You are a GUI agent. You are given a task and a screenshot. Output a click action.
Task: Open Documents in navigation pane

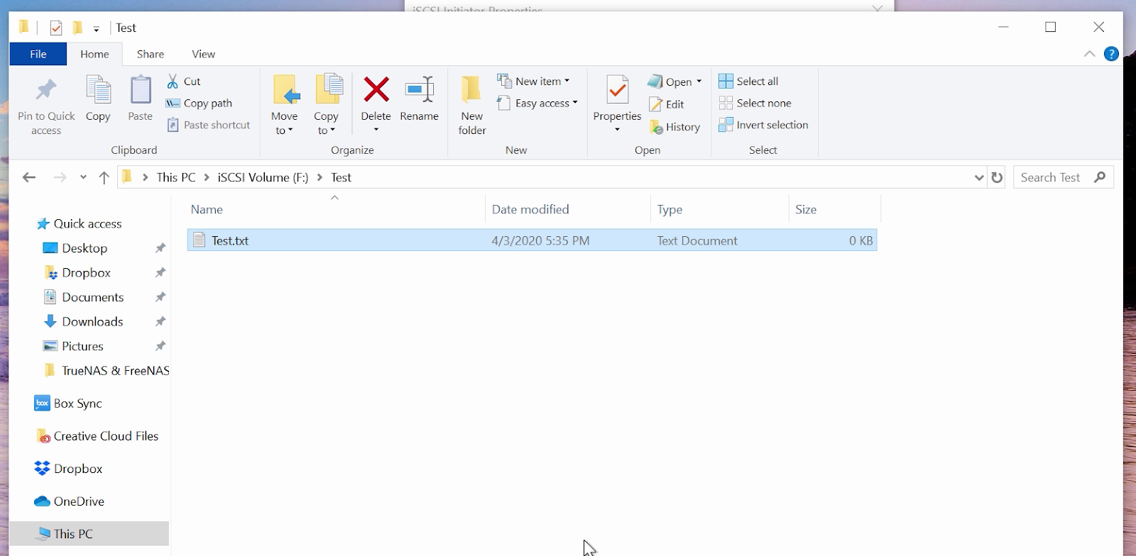(x=84, y=297)
